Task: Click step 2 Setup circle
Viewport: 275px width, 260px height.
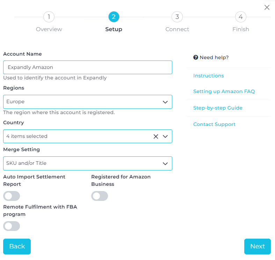Action: tap(114, 17)
